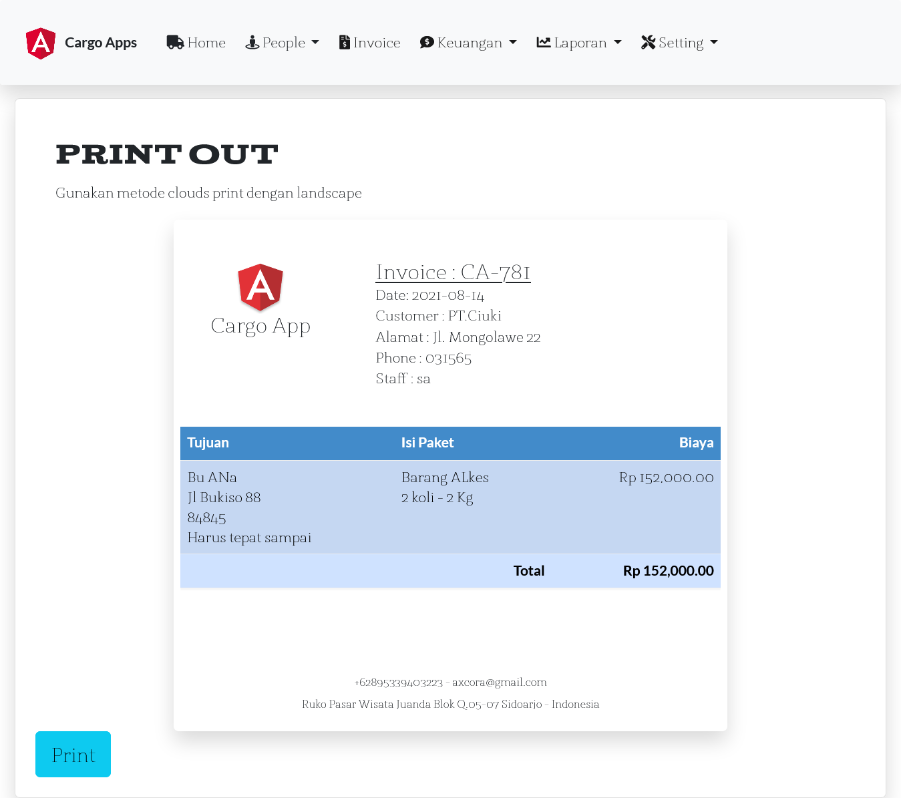Open the Setting menu label
901x798 pixels.
[681, 43]
